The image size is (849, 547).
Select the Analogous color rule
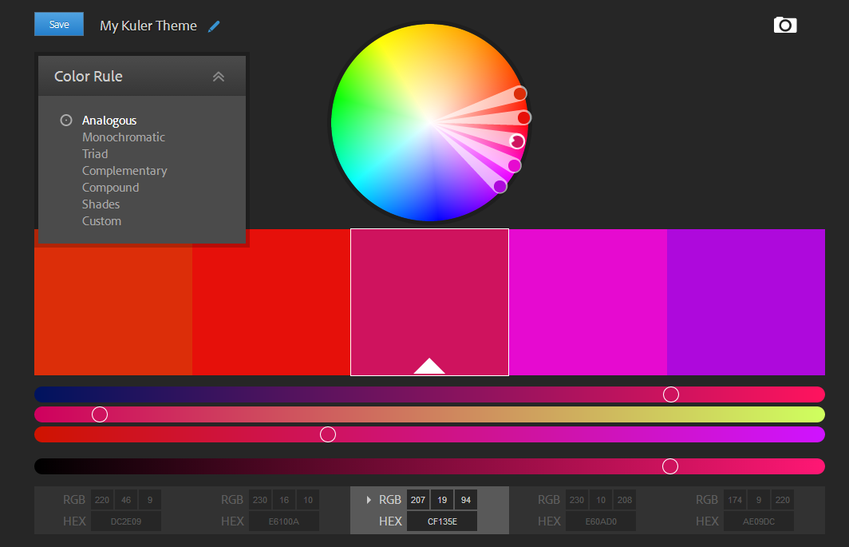coord(109,121)
